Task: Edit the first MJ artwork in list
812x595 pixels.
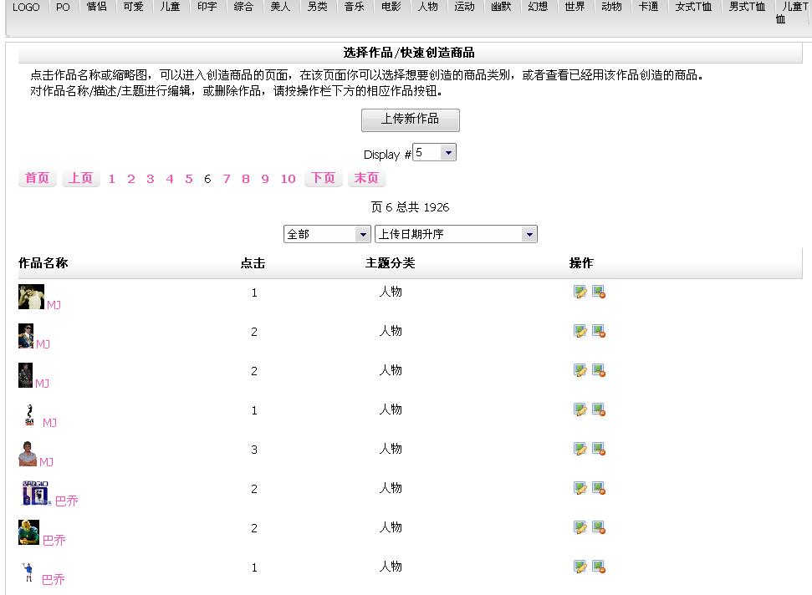Action: [580, 292]
